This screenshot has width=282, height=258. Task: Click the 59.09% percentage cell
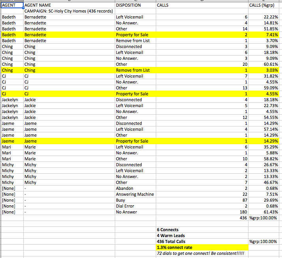coord(263,88)
